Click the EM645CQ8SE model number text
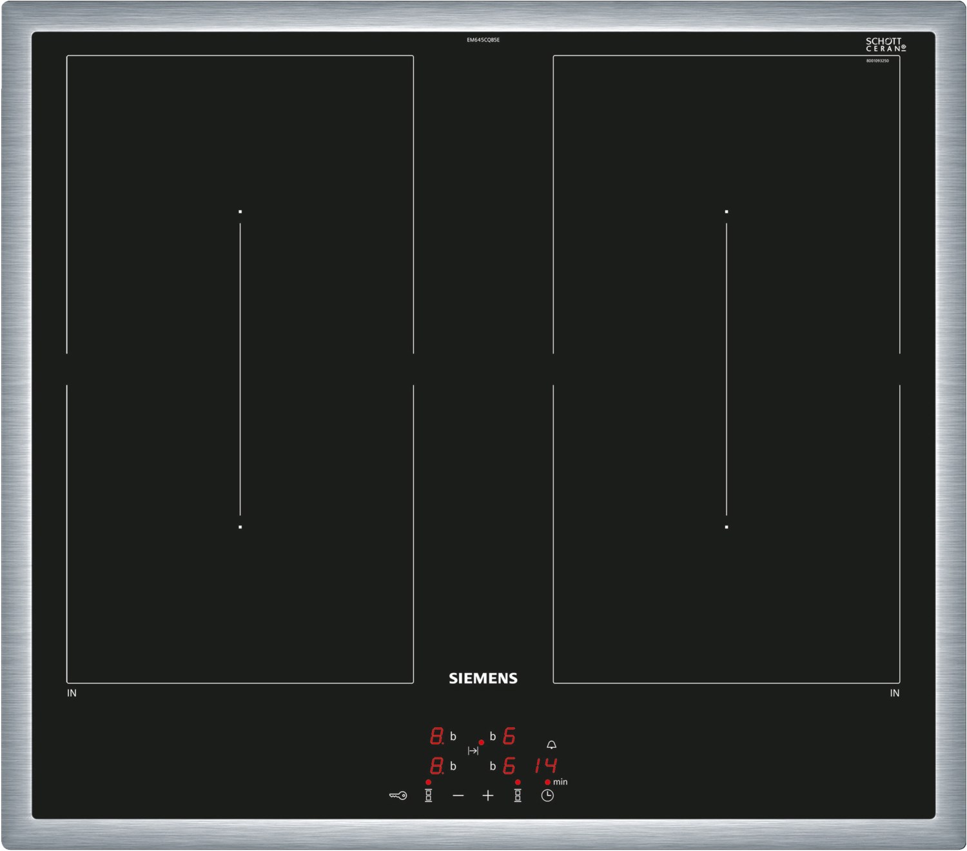 [x=484, y=40]
